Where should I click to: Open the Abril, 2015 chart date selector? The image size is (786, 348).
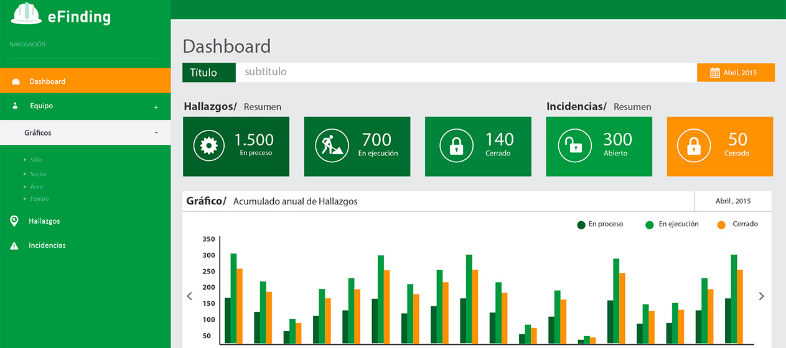tap(732, 201)
